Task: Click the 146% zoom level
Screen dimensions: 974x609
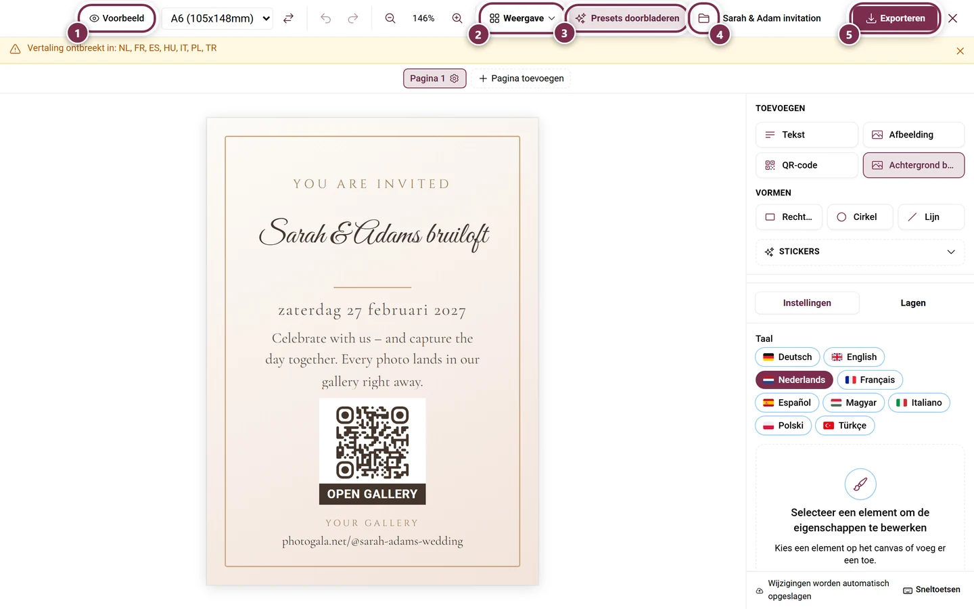Action: coord(423,18)
